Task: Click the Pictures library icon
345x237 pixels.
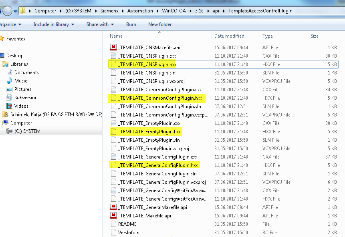Action: 10,89
